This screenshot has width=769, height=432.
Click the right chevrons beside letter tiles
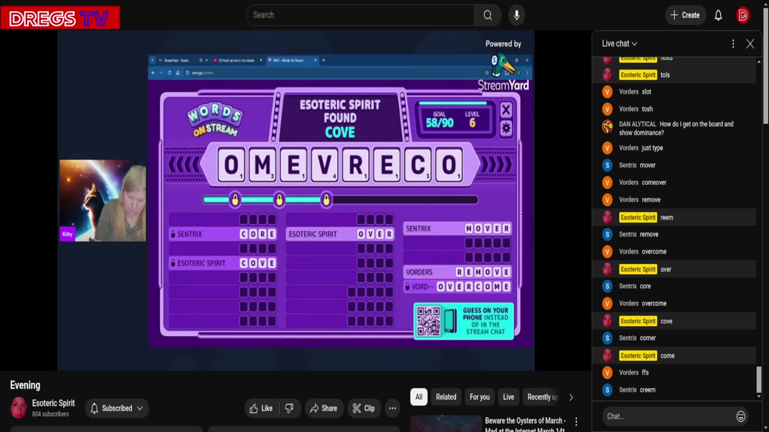coord(497,164)
